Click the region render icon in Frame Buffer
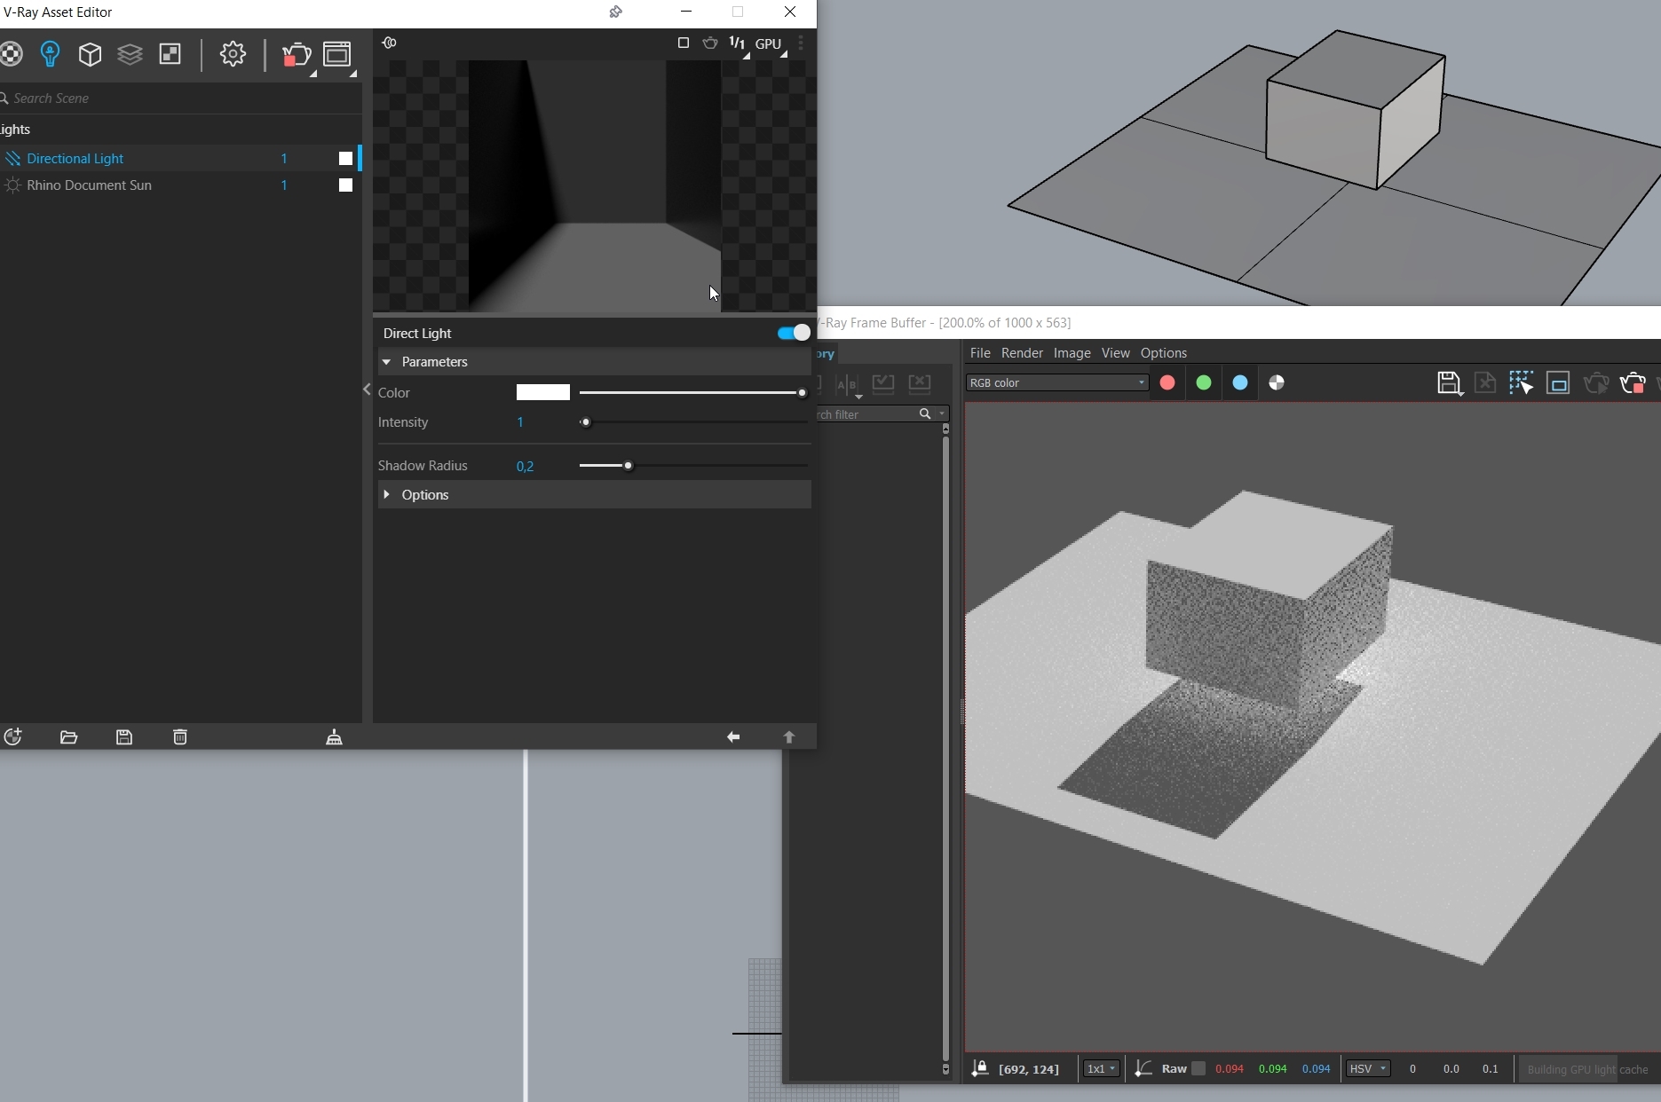1661x1102 pixels. click(1558, 383)
